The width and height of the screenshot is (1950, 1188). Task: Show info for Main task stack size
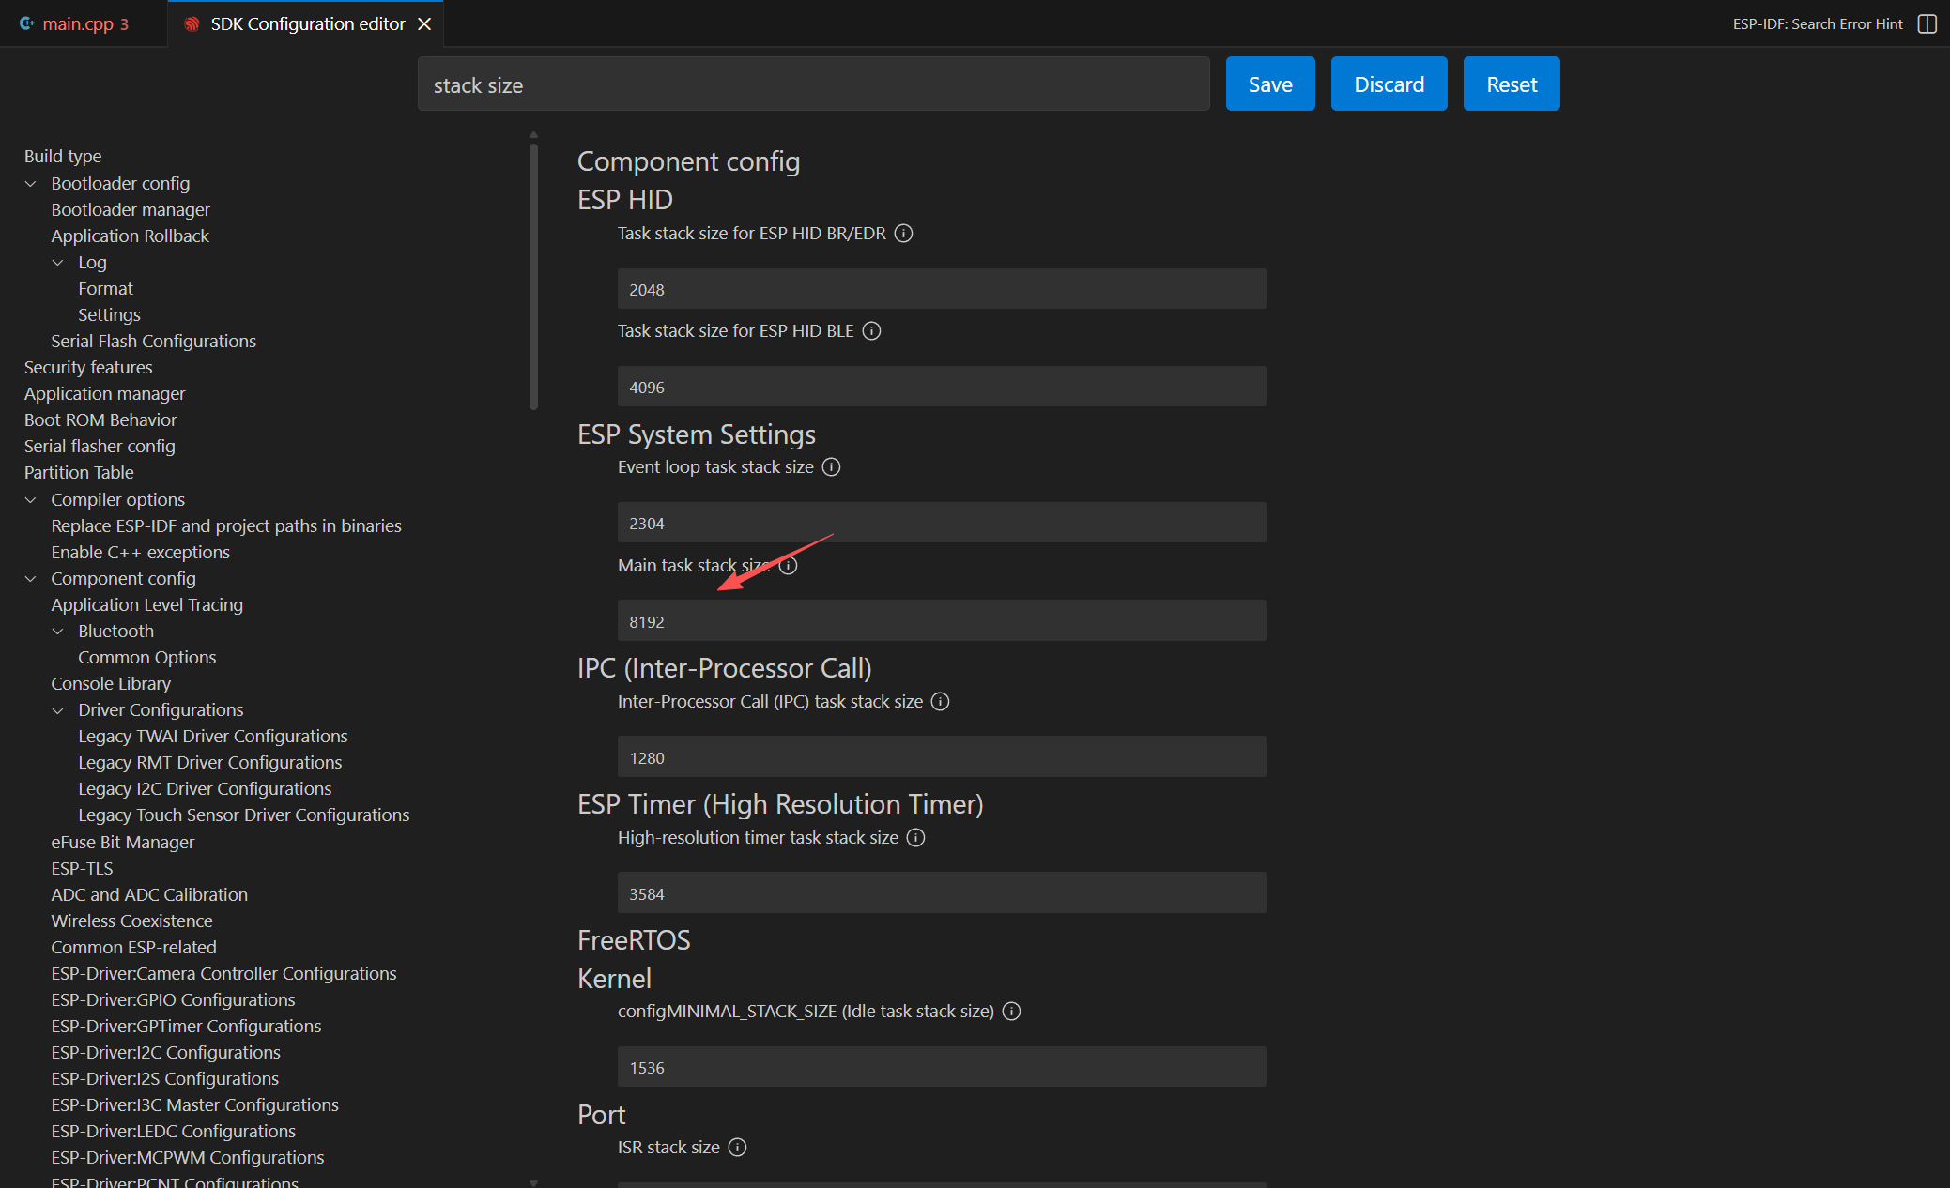pos(789,565)
